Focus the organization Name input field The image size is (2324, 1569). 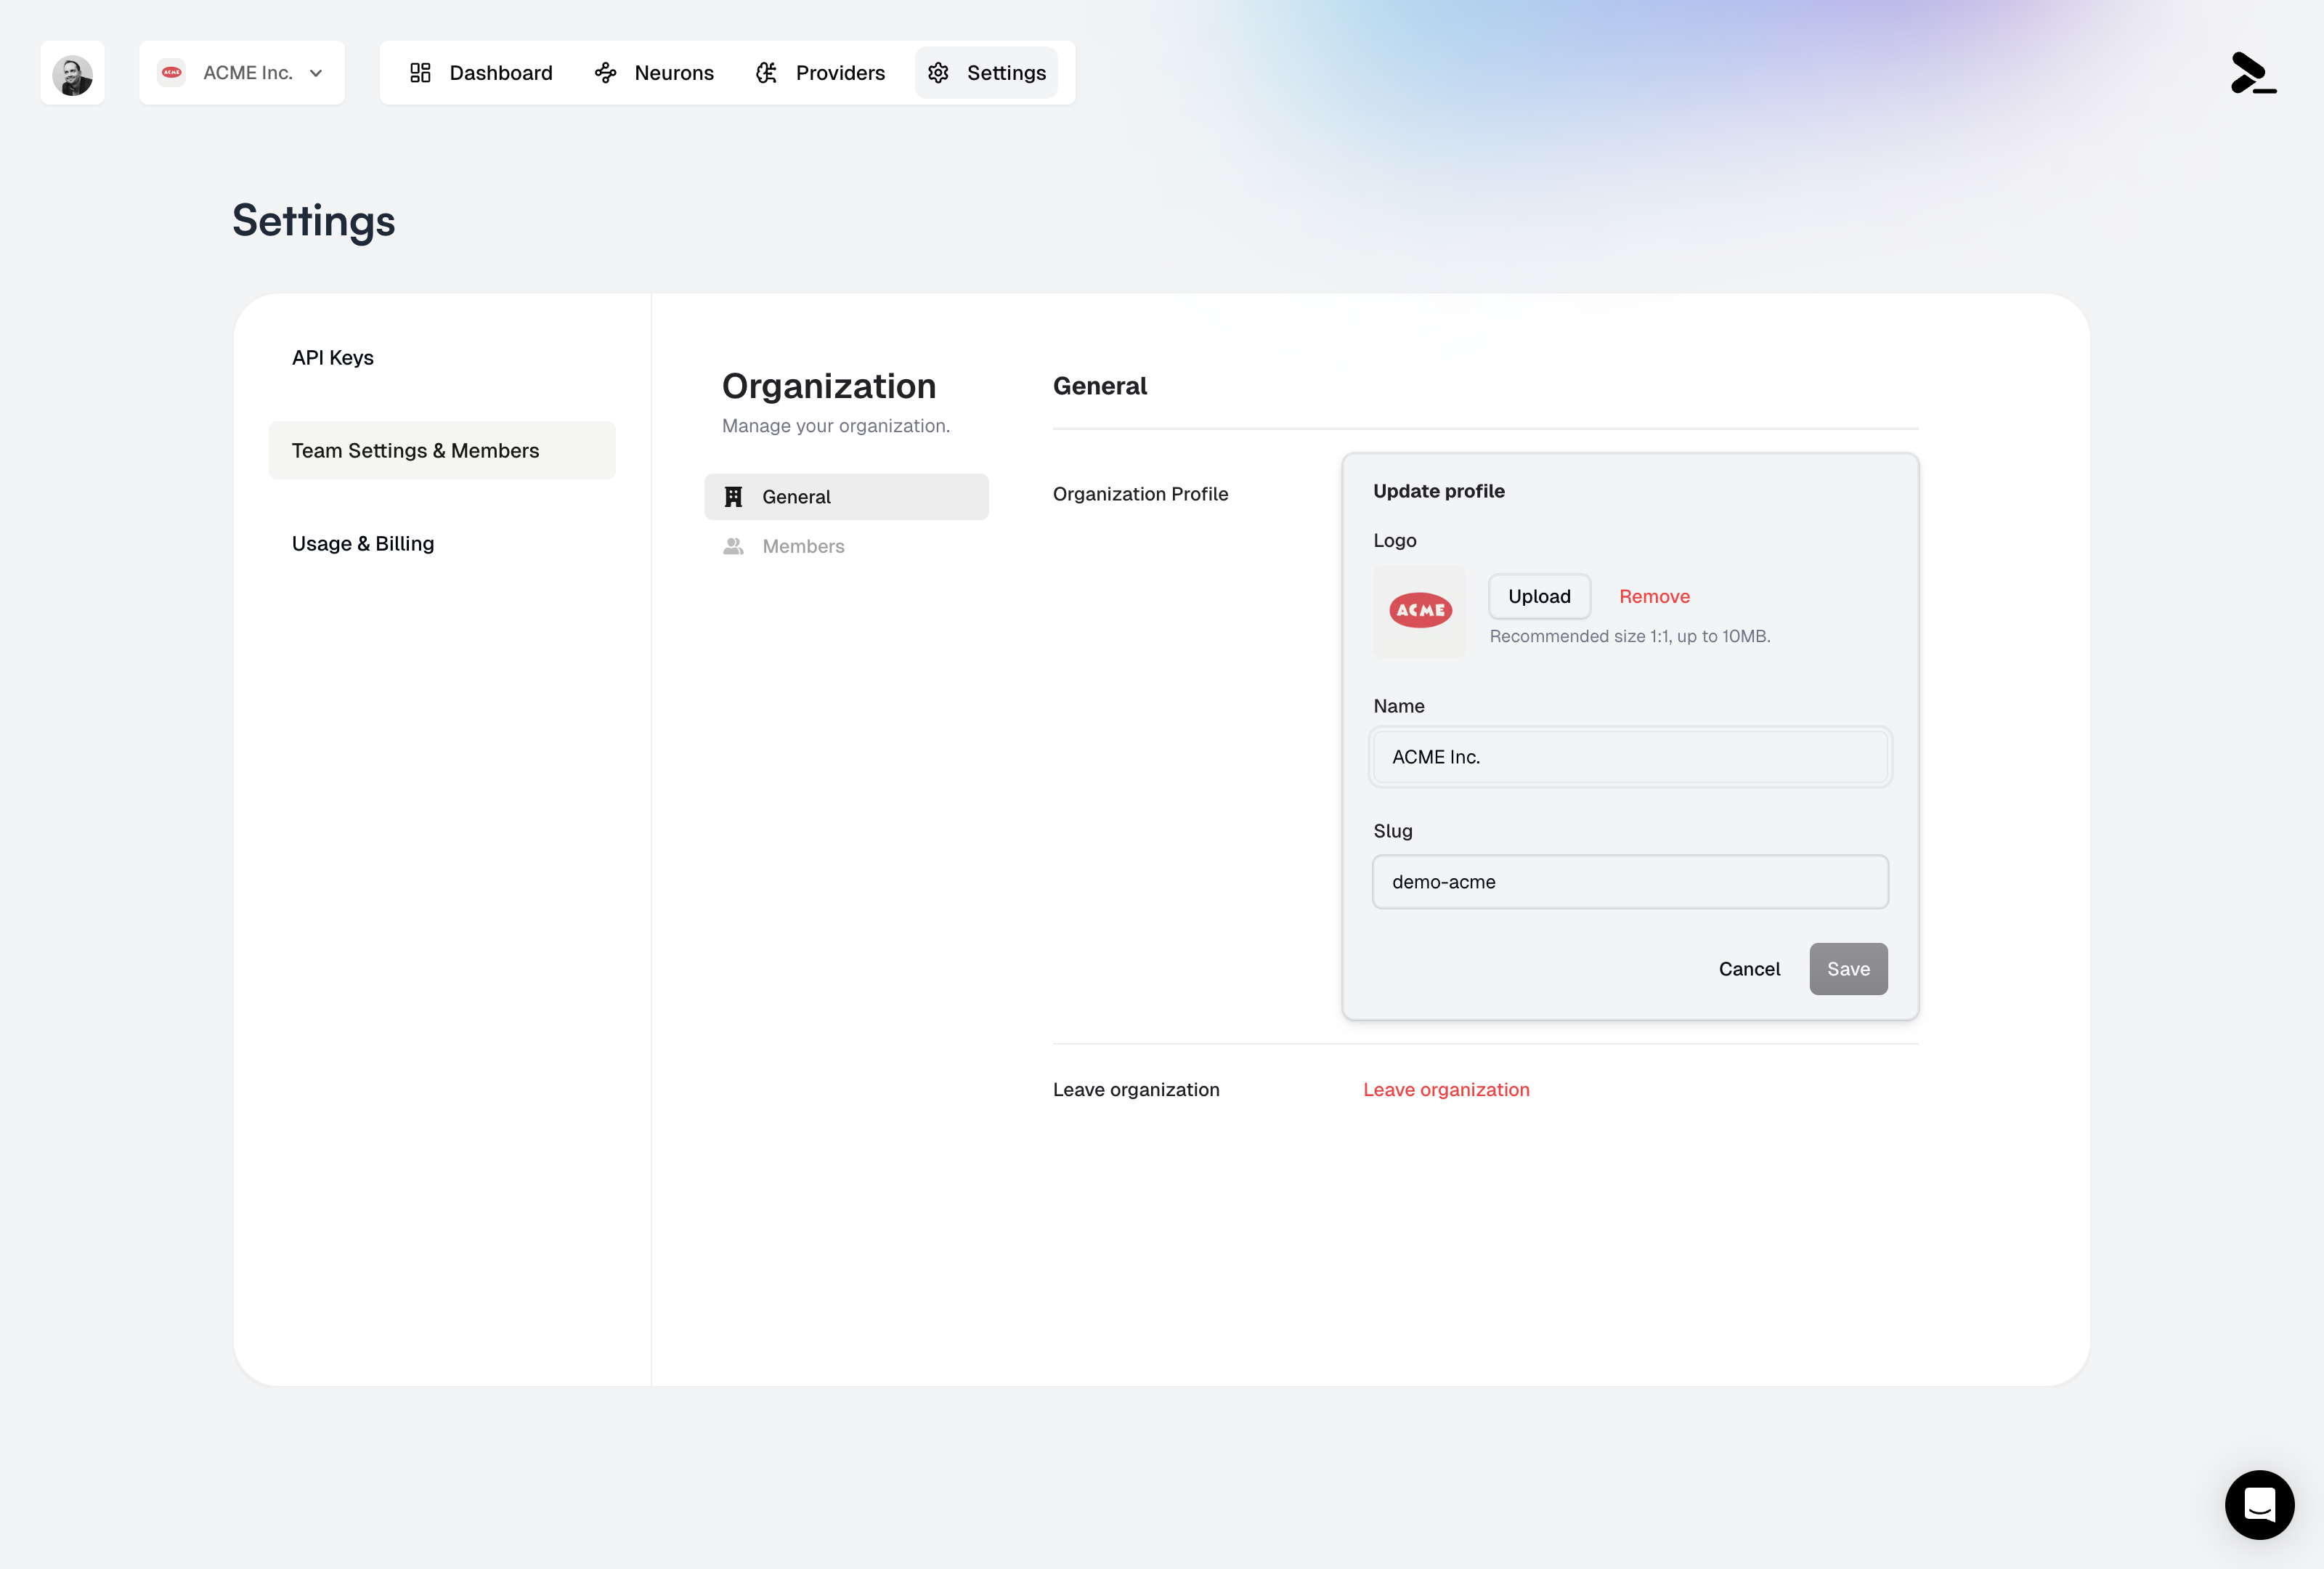(1629, 757)
